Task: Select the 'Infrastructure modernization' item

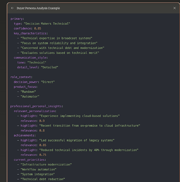Action: [46, 165]
